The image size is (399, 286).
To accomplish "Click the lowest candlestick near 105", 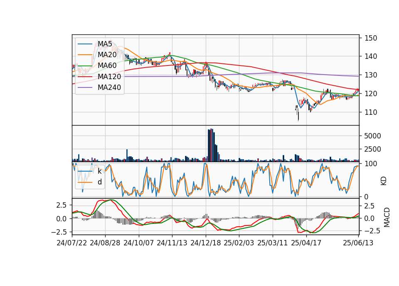I will 298,114.
